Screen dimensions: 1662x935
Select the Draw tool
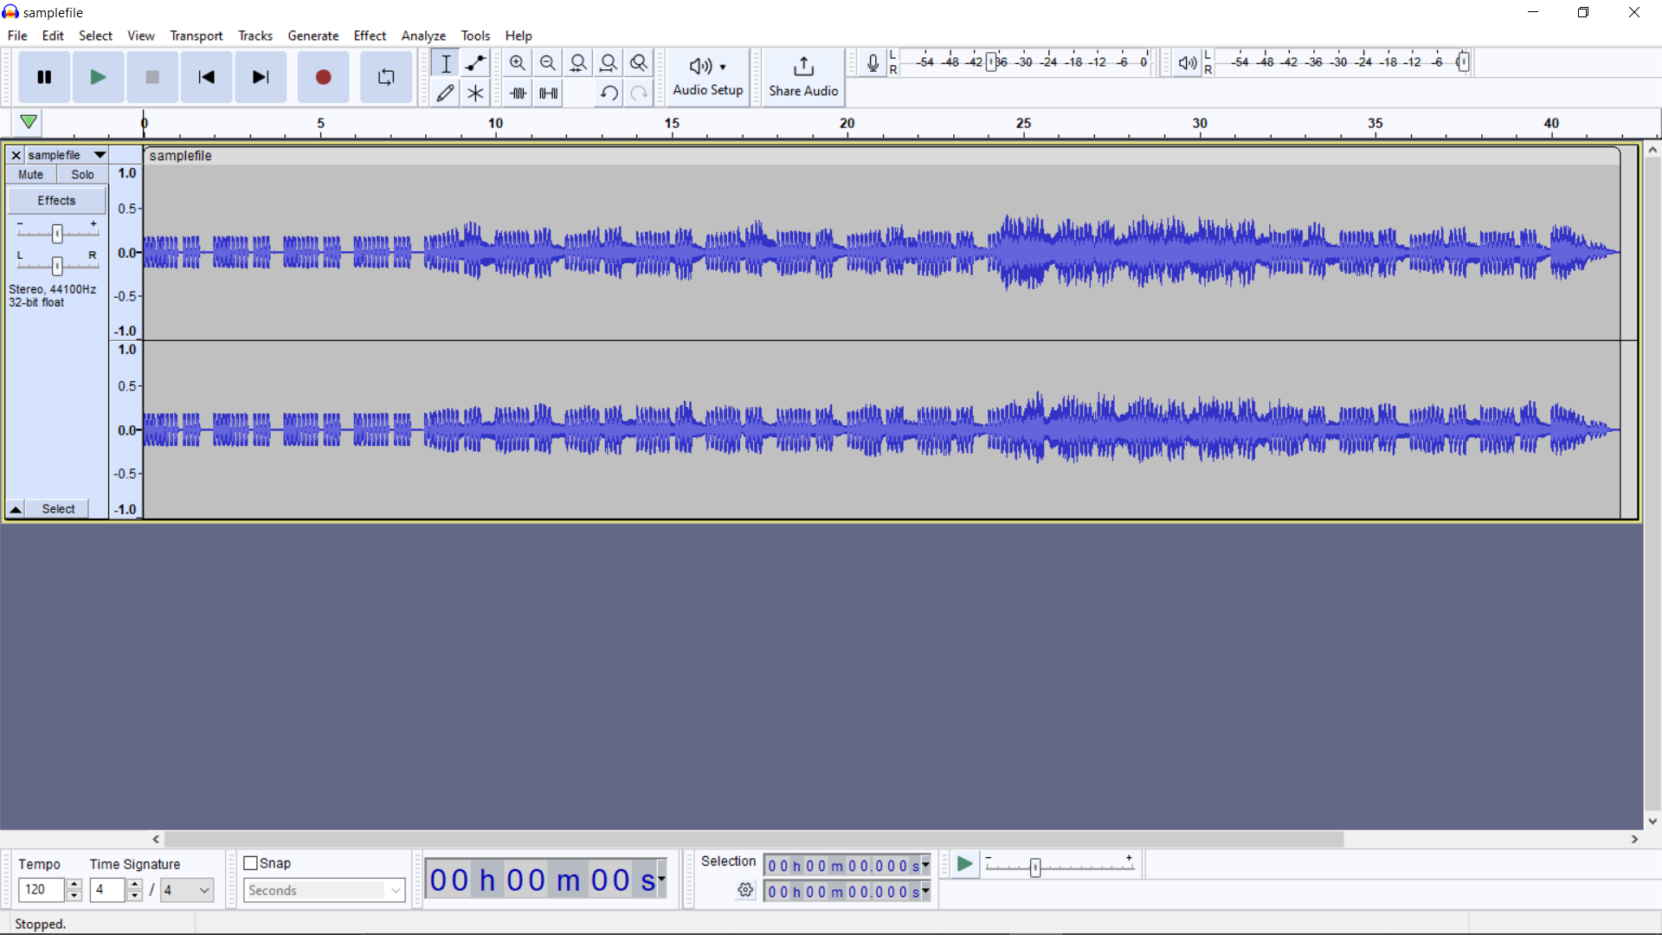click(x=445, y=93)
